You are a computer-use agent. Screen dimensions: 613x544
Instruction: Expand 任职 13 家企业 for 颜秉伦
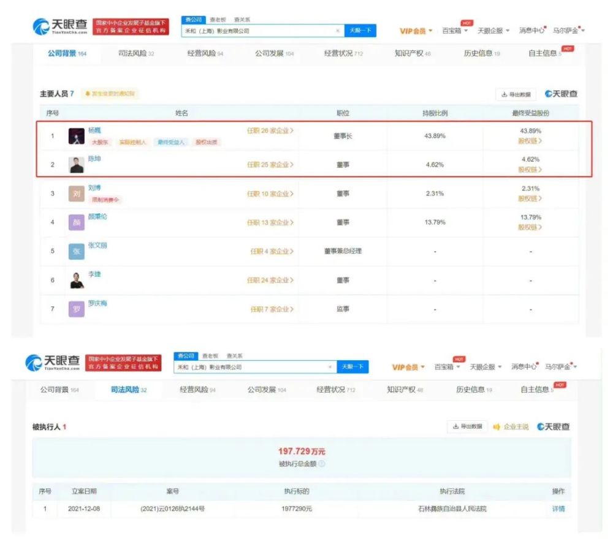[x=270, y=223]
